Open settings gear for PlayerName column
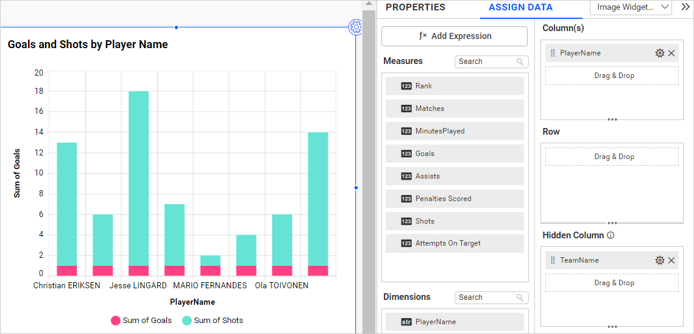The width and height of the screenshot is (694, 334). pyautogui.click(x=659, y=53)
